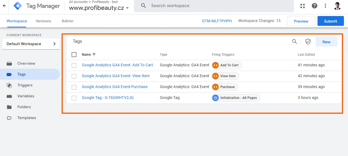Click the Purchase trigger icon
This screenshot has height=156, width=348.
215,87
